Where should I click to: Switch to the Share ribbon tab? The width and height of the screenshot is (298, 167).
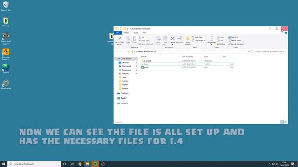tap(135, 33)
